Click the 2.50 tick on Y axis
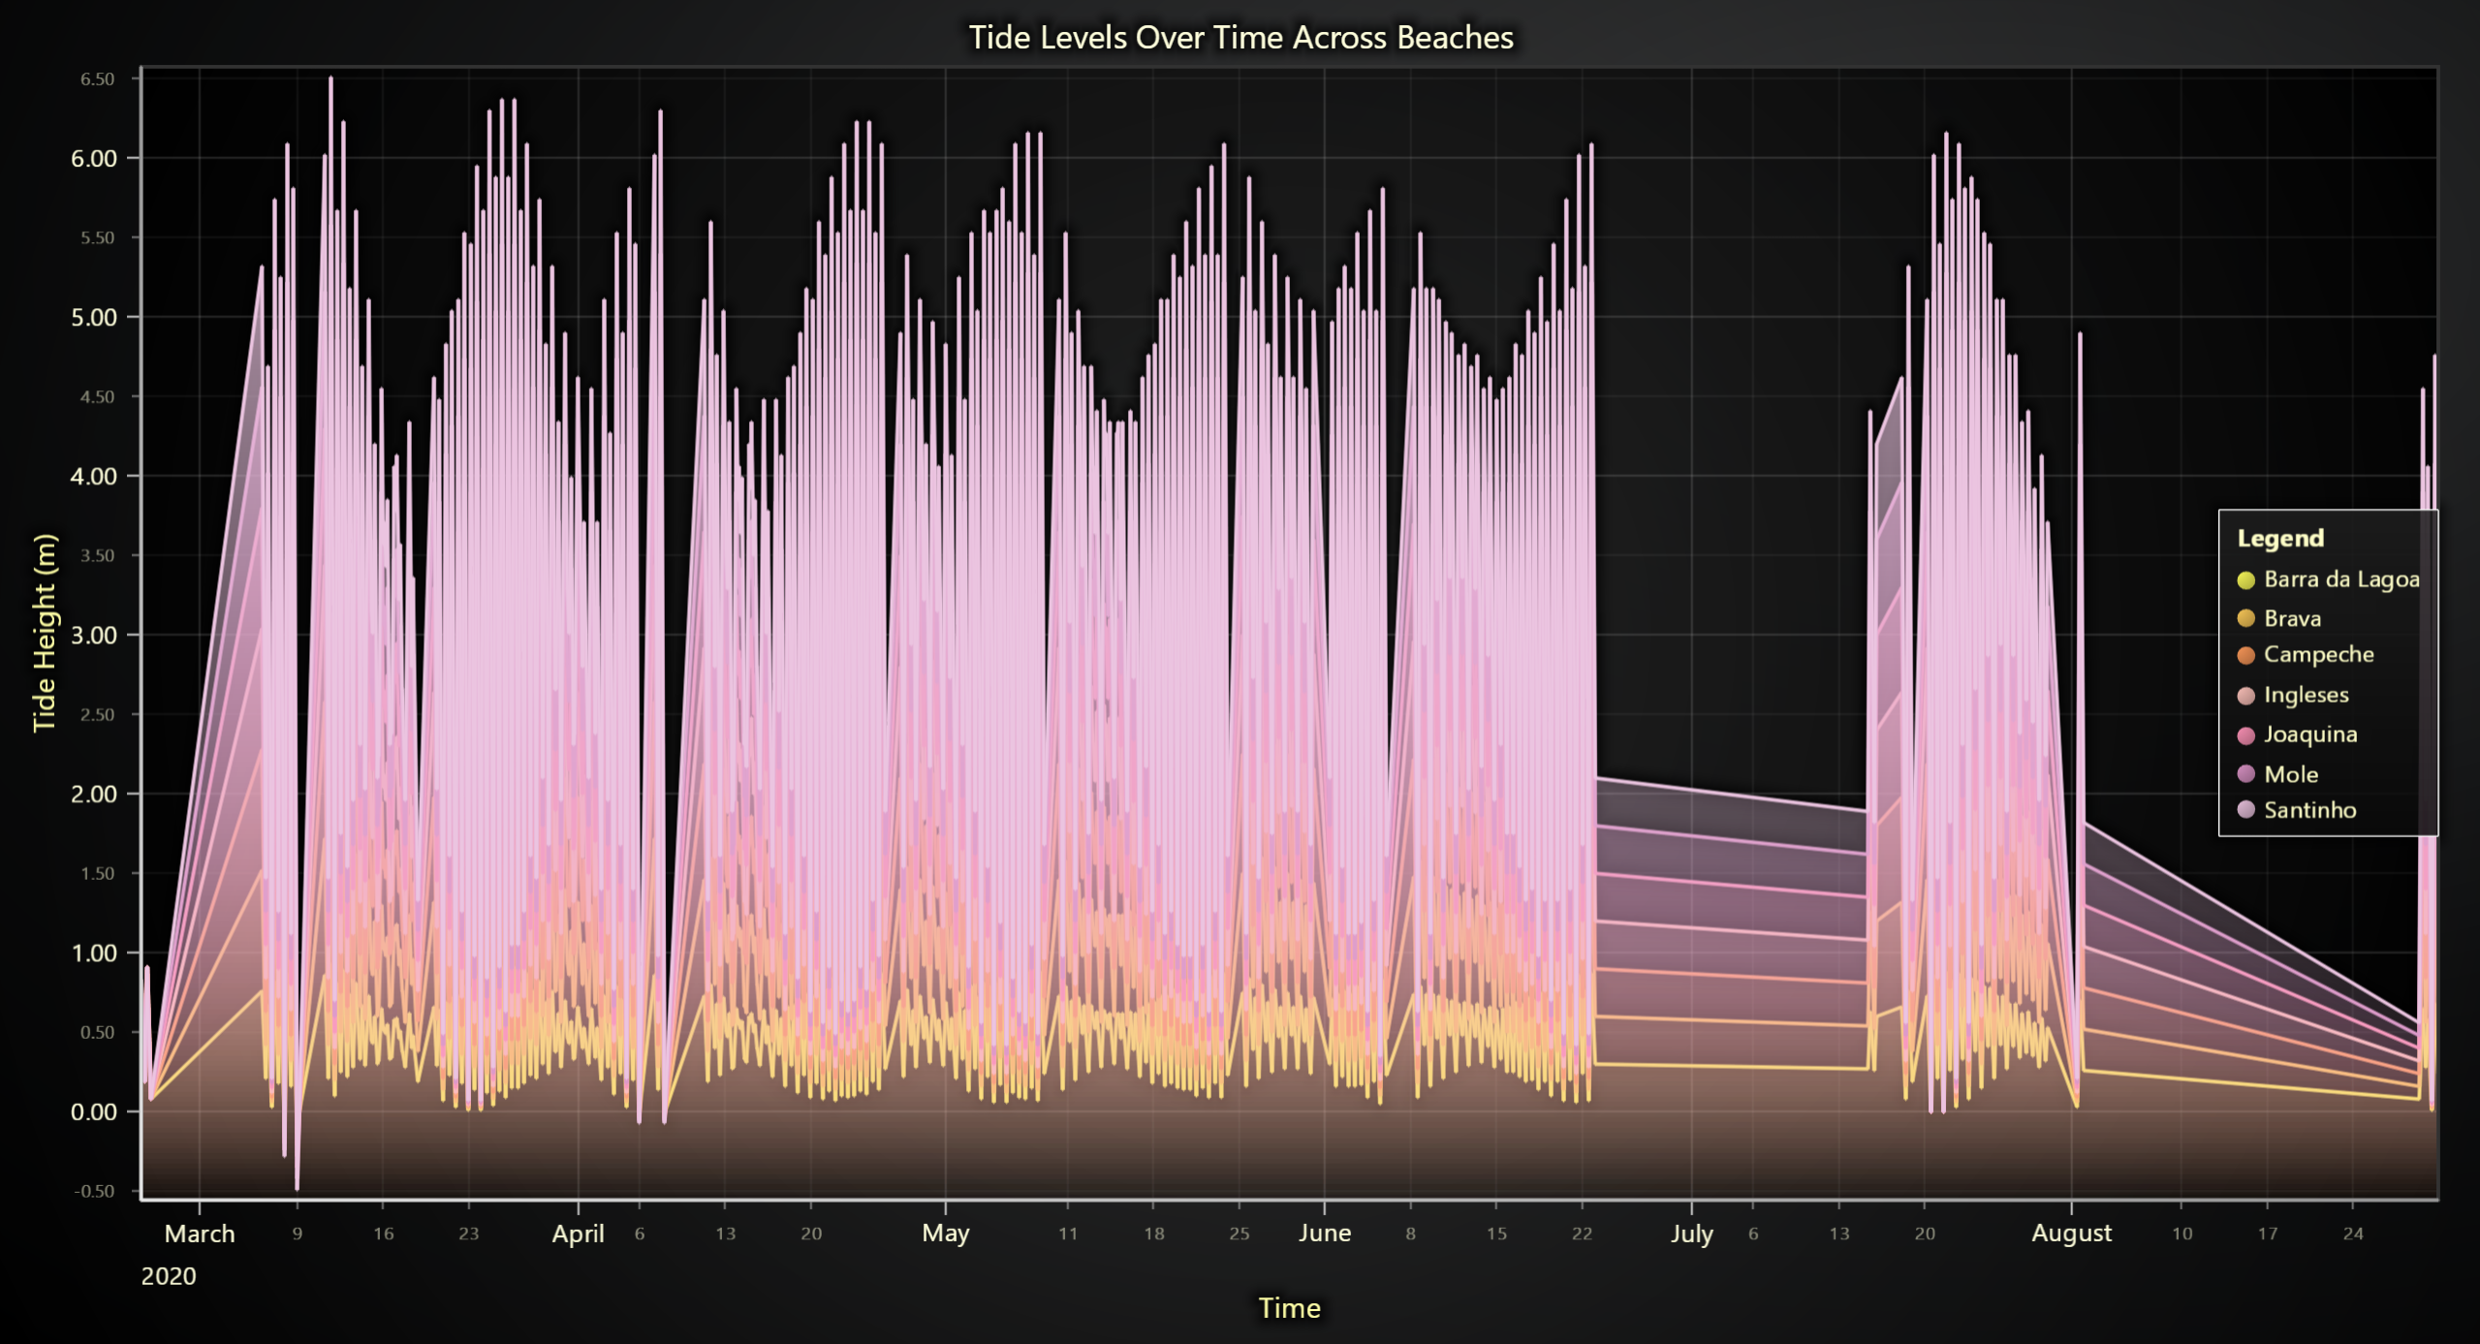2480x1344 pixels. pos(97,715)
